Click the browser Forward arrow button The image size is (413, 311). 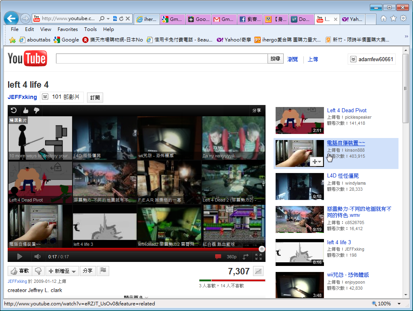[25, 19]
